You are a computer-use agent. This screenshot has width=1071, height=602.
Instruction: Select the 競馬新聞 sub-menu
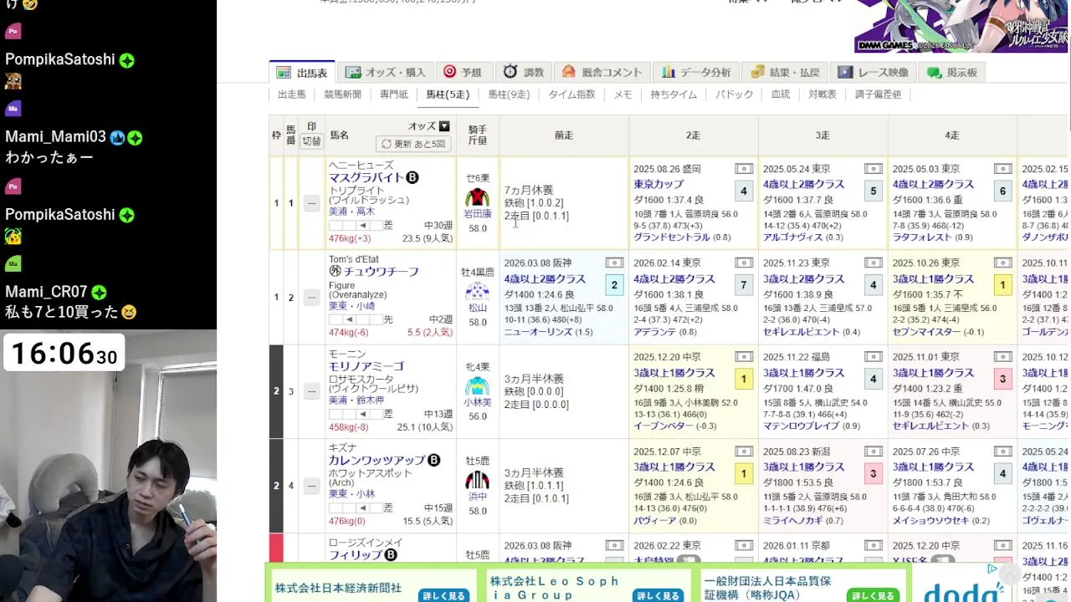tap(342, 94)
